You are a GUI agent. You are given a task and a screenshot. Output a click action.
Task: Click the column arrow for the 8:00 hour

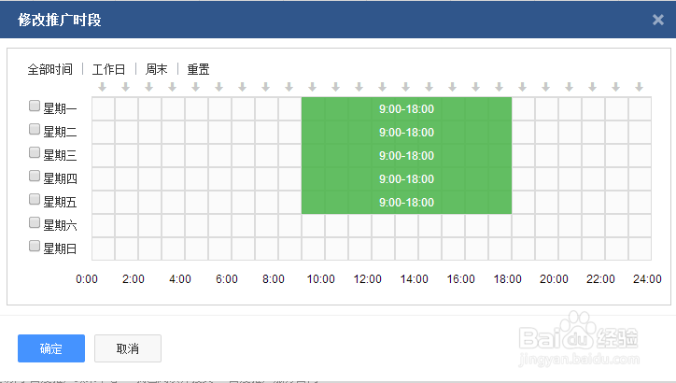[x=289, y=87]
